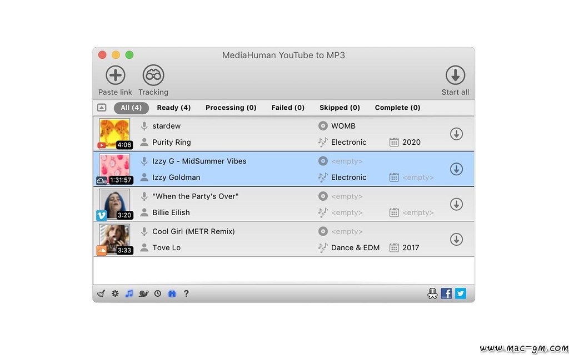The image size is (569, 355).
Task: Open the Failed (0) tab
Action: [x=288, y=108]
